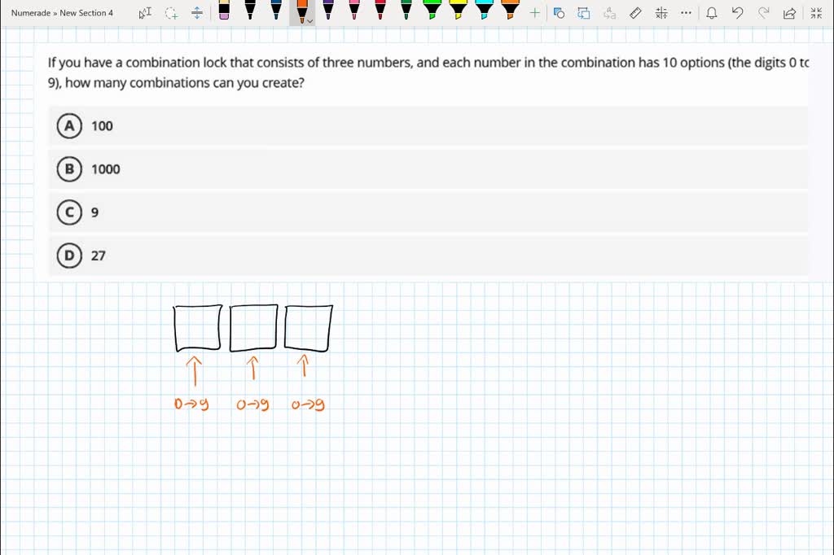Exit full screen mode
This screenshot has height=555, width=834.
[816, 13]
